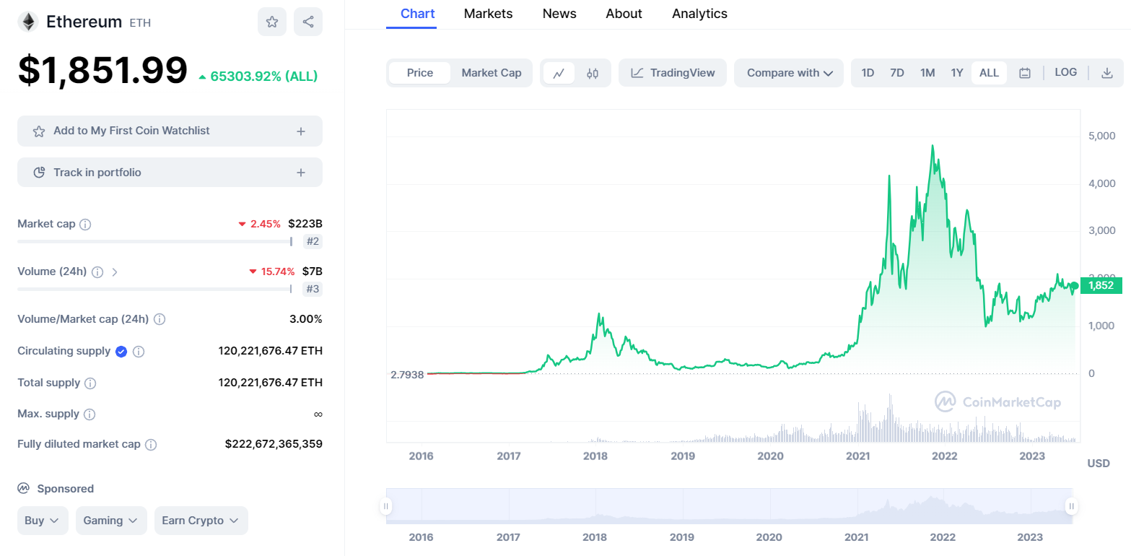Open the calendar date range picker
Image resolution: width=1131 pixels, height=556 pixels.
pos(1025,73)
